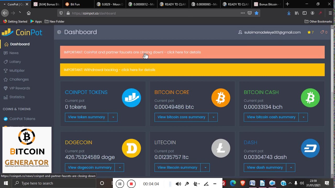
Task: Toggle the bookmark star
Action: [256, 13]
